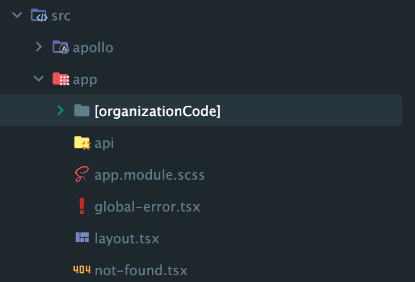Click the gray [organizationCode] folder icon
This screenshot has width=415, height=282.
(82, 110)
